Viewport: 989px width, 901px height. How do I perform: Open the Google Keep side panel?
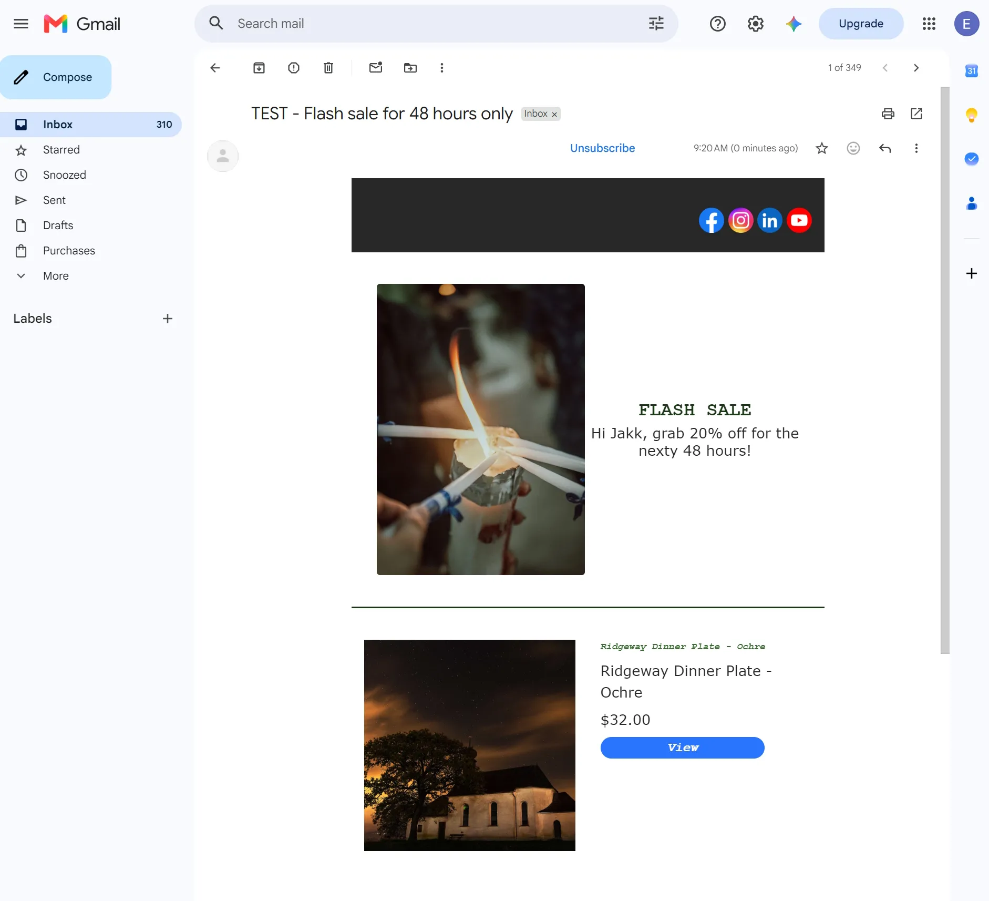pos(972,115)
